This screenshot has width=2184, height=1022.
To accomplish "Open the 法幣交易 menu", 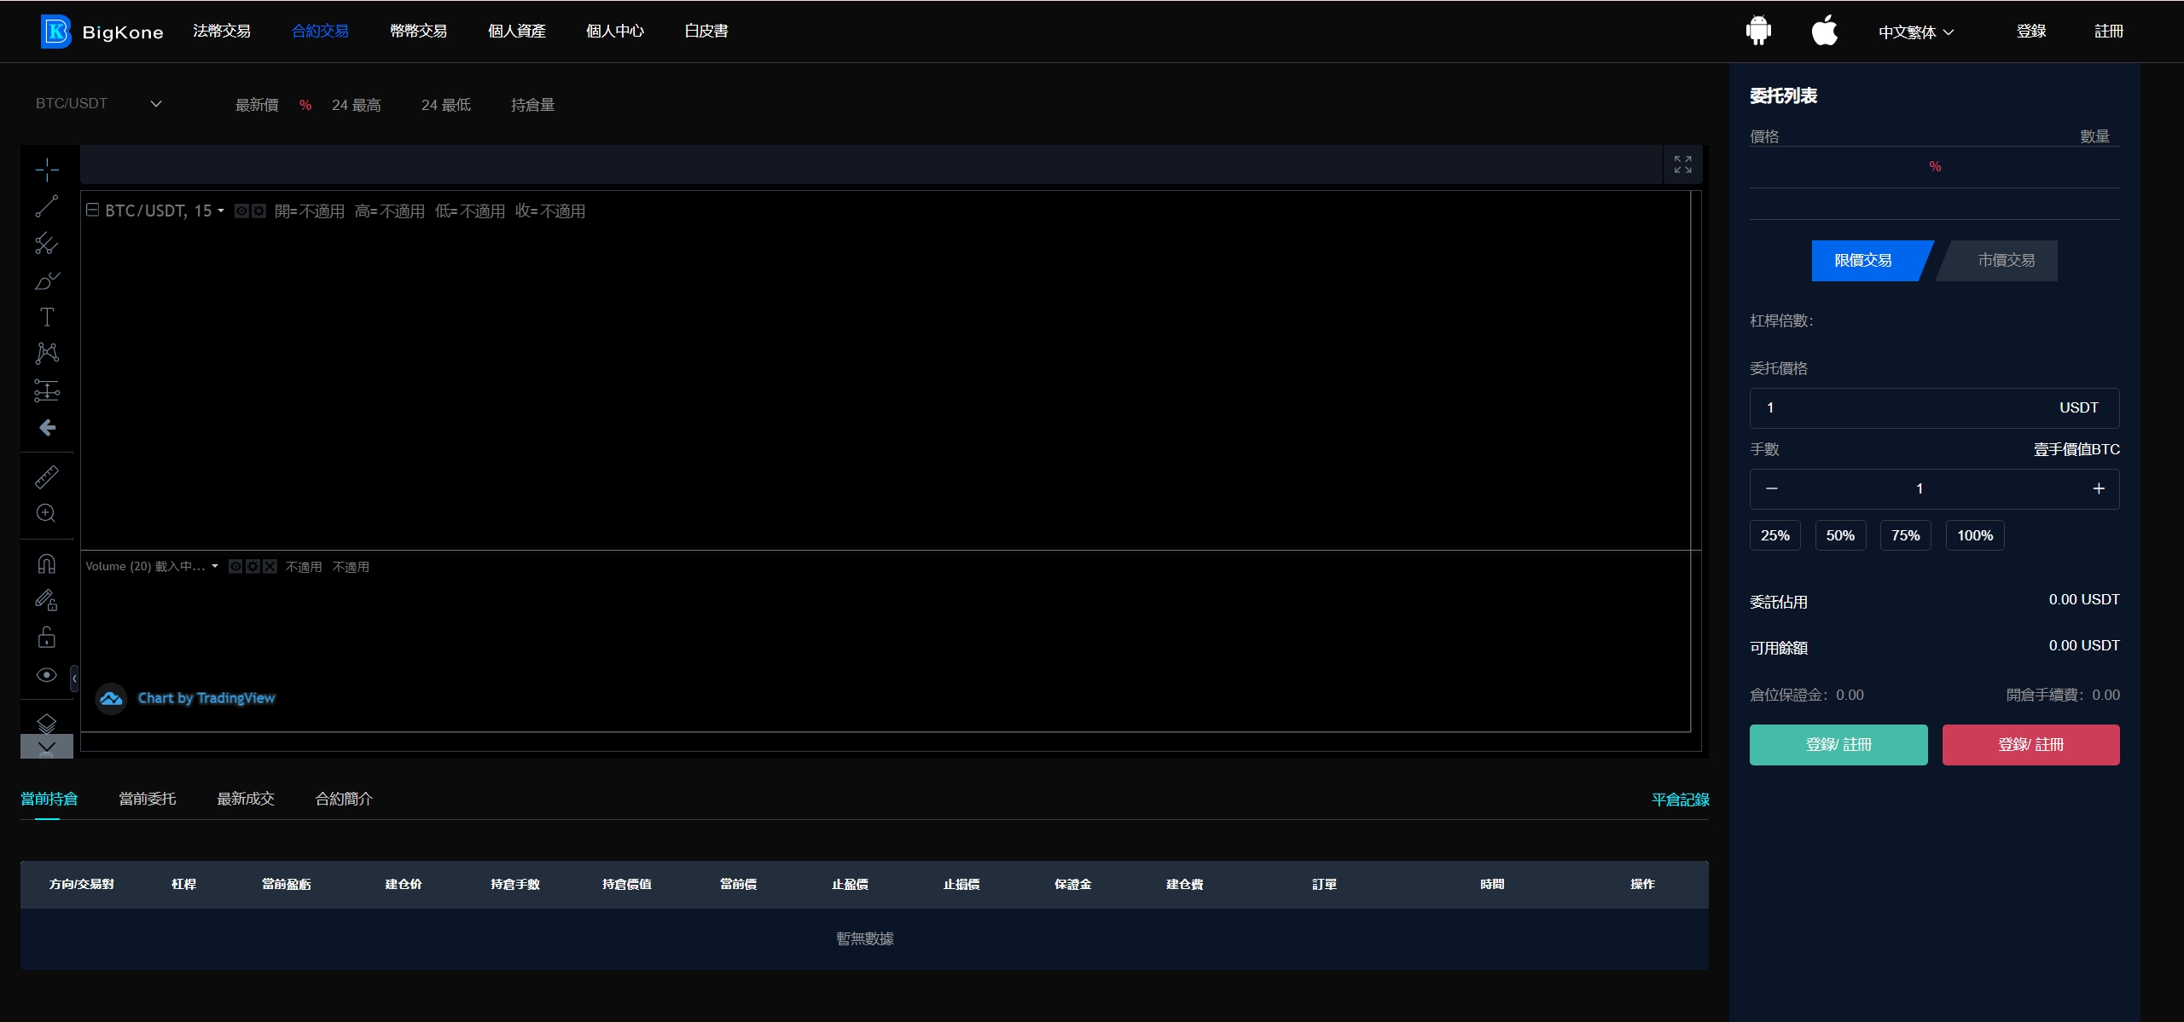I will coord(222,31).
